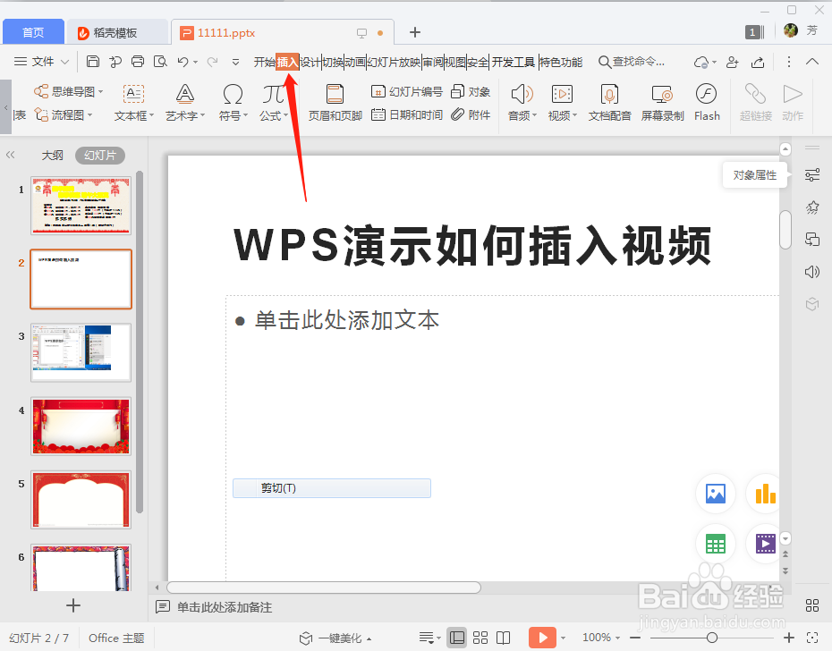Click Cut (剪切) context menu item

pos(332,488)
